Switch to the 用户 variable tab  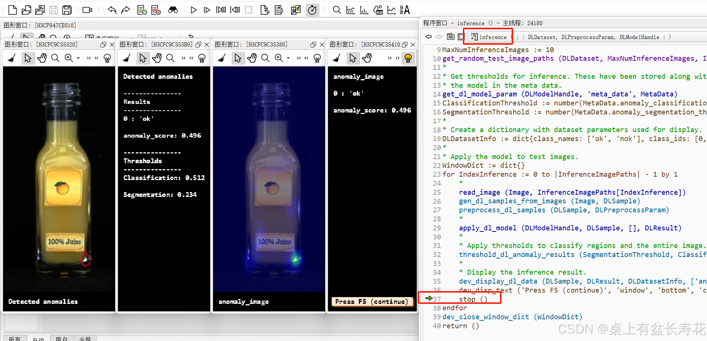62,338
